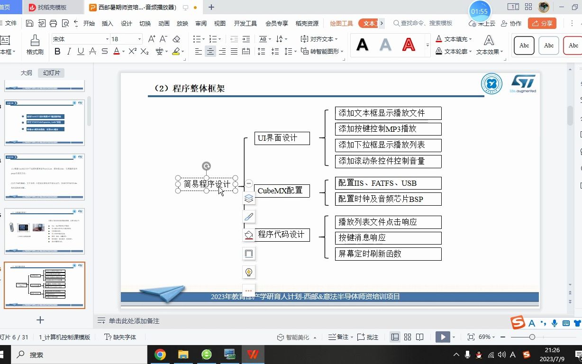Open the 插入 menu tab

click(x=107, y=23)
